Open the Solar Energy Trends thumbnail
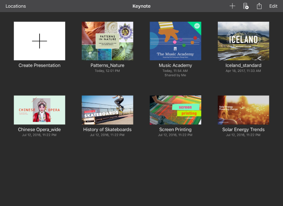Screen dimensions: 283x206 tap(243, 110)
